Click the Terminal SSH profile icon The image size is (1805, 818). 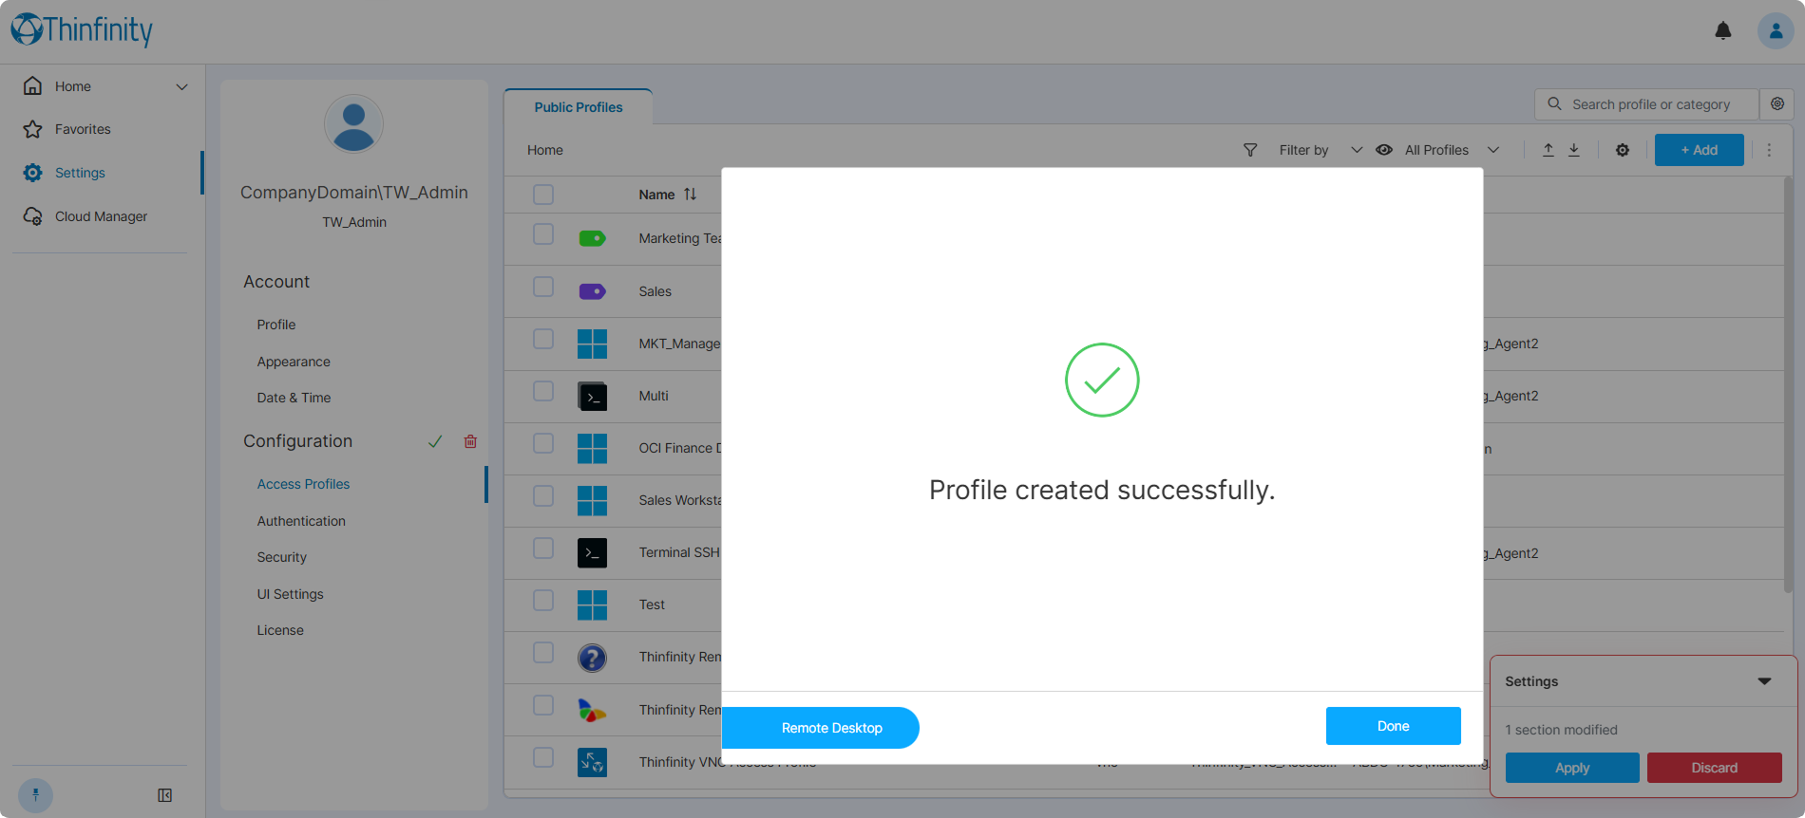tap(592, 552)
